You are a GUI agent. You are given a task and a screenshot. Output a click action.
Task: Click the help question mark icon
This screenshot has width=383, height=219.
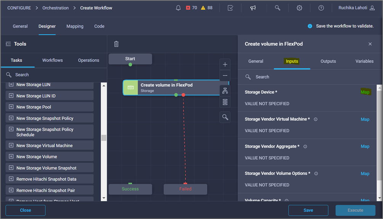click(x=321, y=8)
